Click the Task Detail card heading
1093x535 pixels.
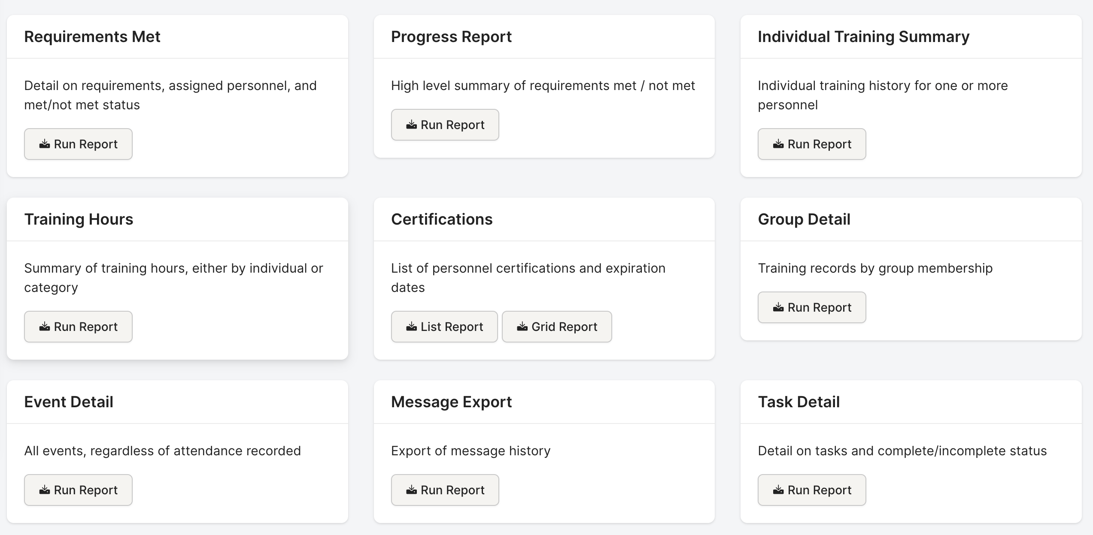point(799,402)
